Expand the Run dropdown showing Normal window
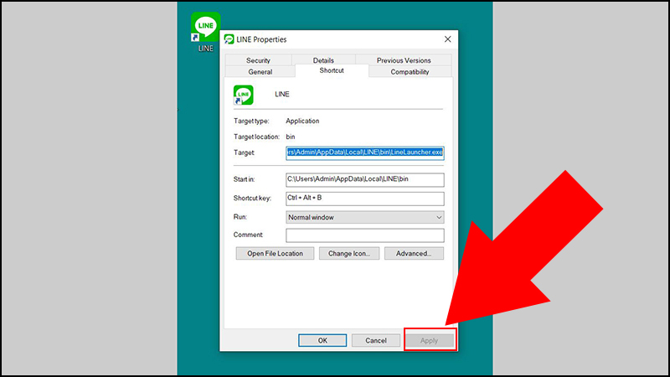Image resolution: width=670 pixels, height=377 pixels. coord(365,217)
